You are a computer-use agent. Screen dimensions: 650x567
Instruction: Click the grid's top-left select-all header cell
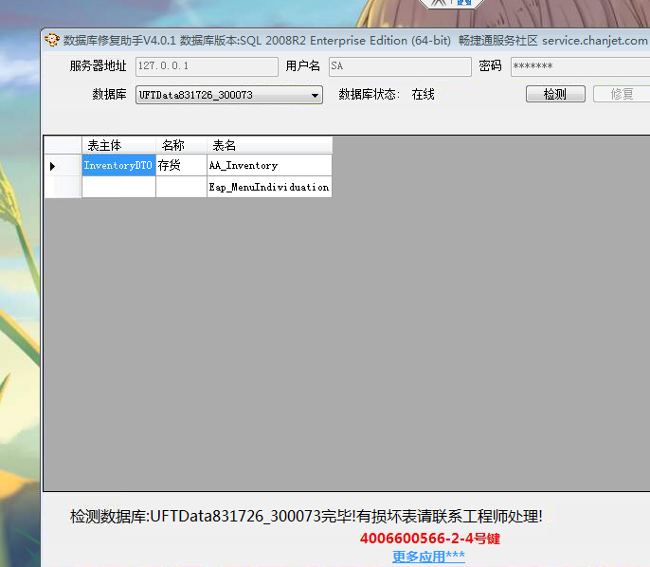(x=63, y=145)
